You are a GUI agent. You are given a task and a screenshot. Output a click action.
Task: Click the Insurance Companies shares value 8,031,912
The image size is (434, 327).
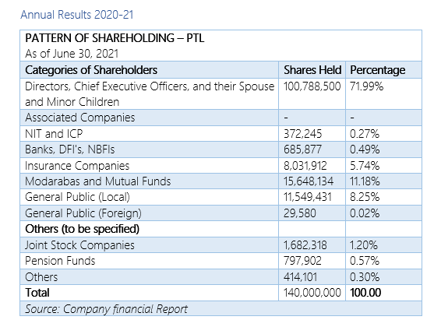point(305,166)
